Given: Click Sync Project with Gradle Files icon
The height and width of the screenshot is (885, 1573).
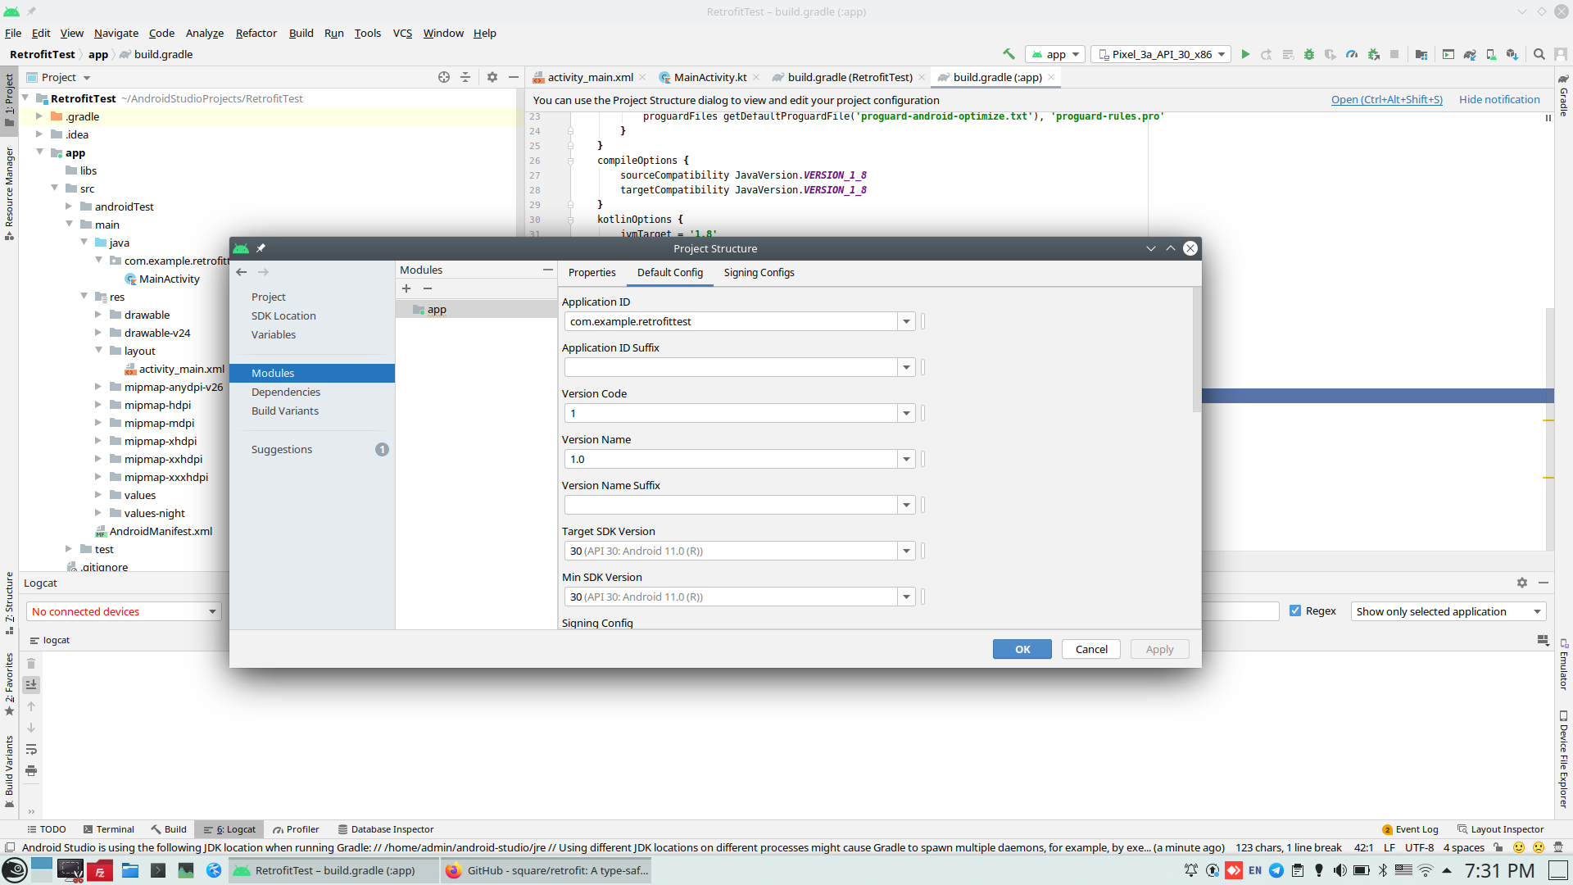Looking at the screenshot, I should tap(1470, 54).
